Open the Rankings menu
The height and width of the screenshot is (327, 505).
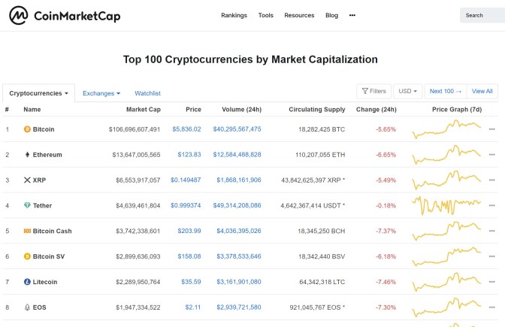(234, 15)
